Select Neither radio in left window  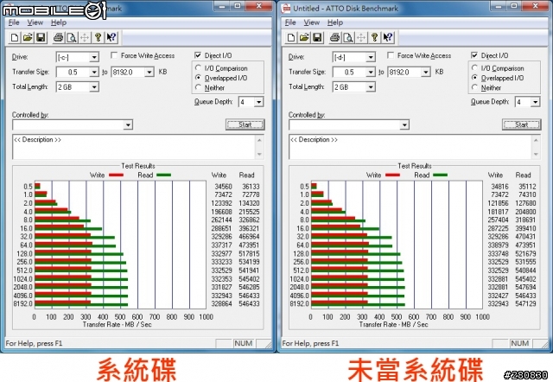[x=198, y=87]
